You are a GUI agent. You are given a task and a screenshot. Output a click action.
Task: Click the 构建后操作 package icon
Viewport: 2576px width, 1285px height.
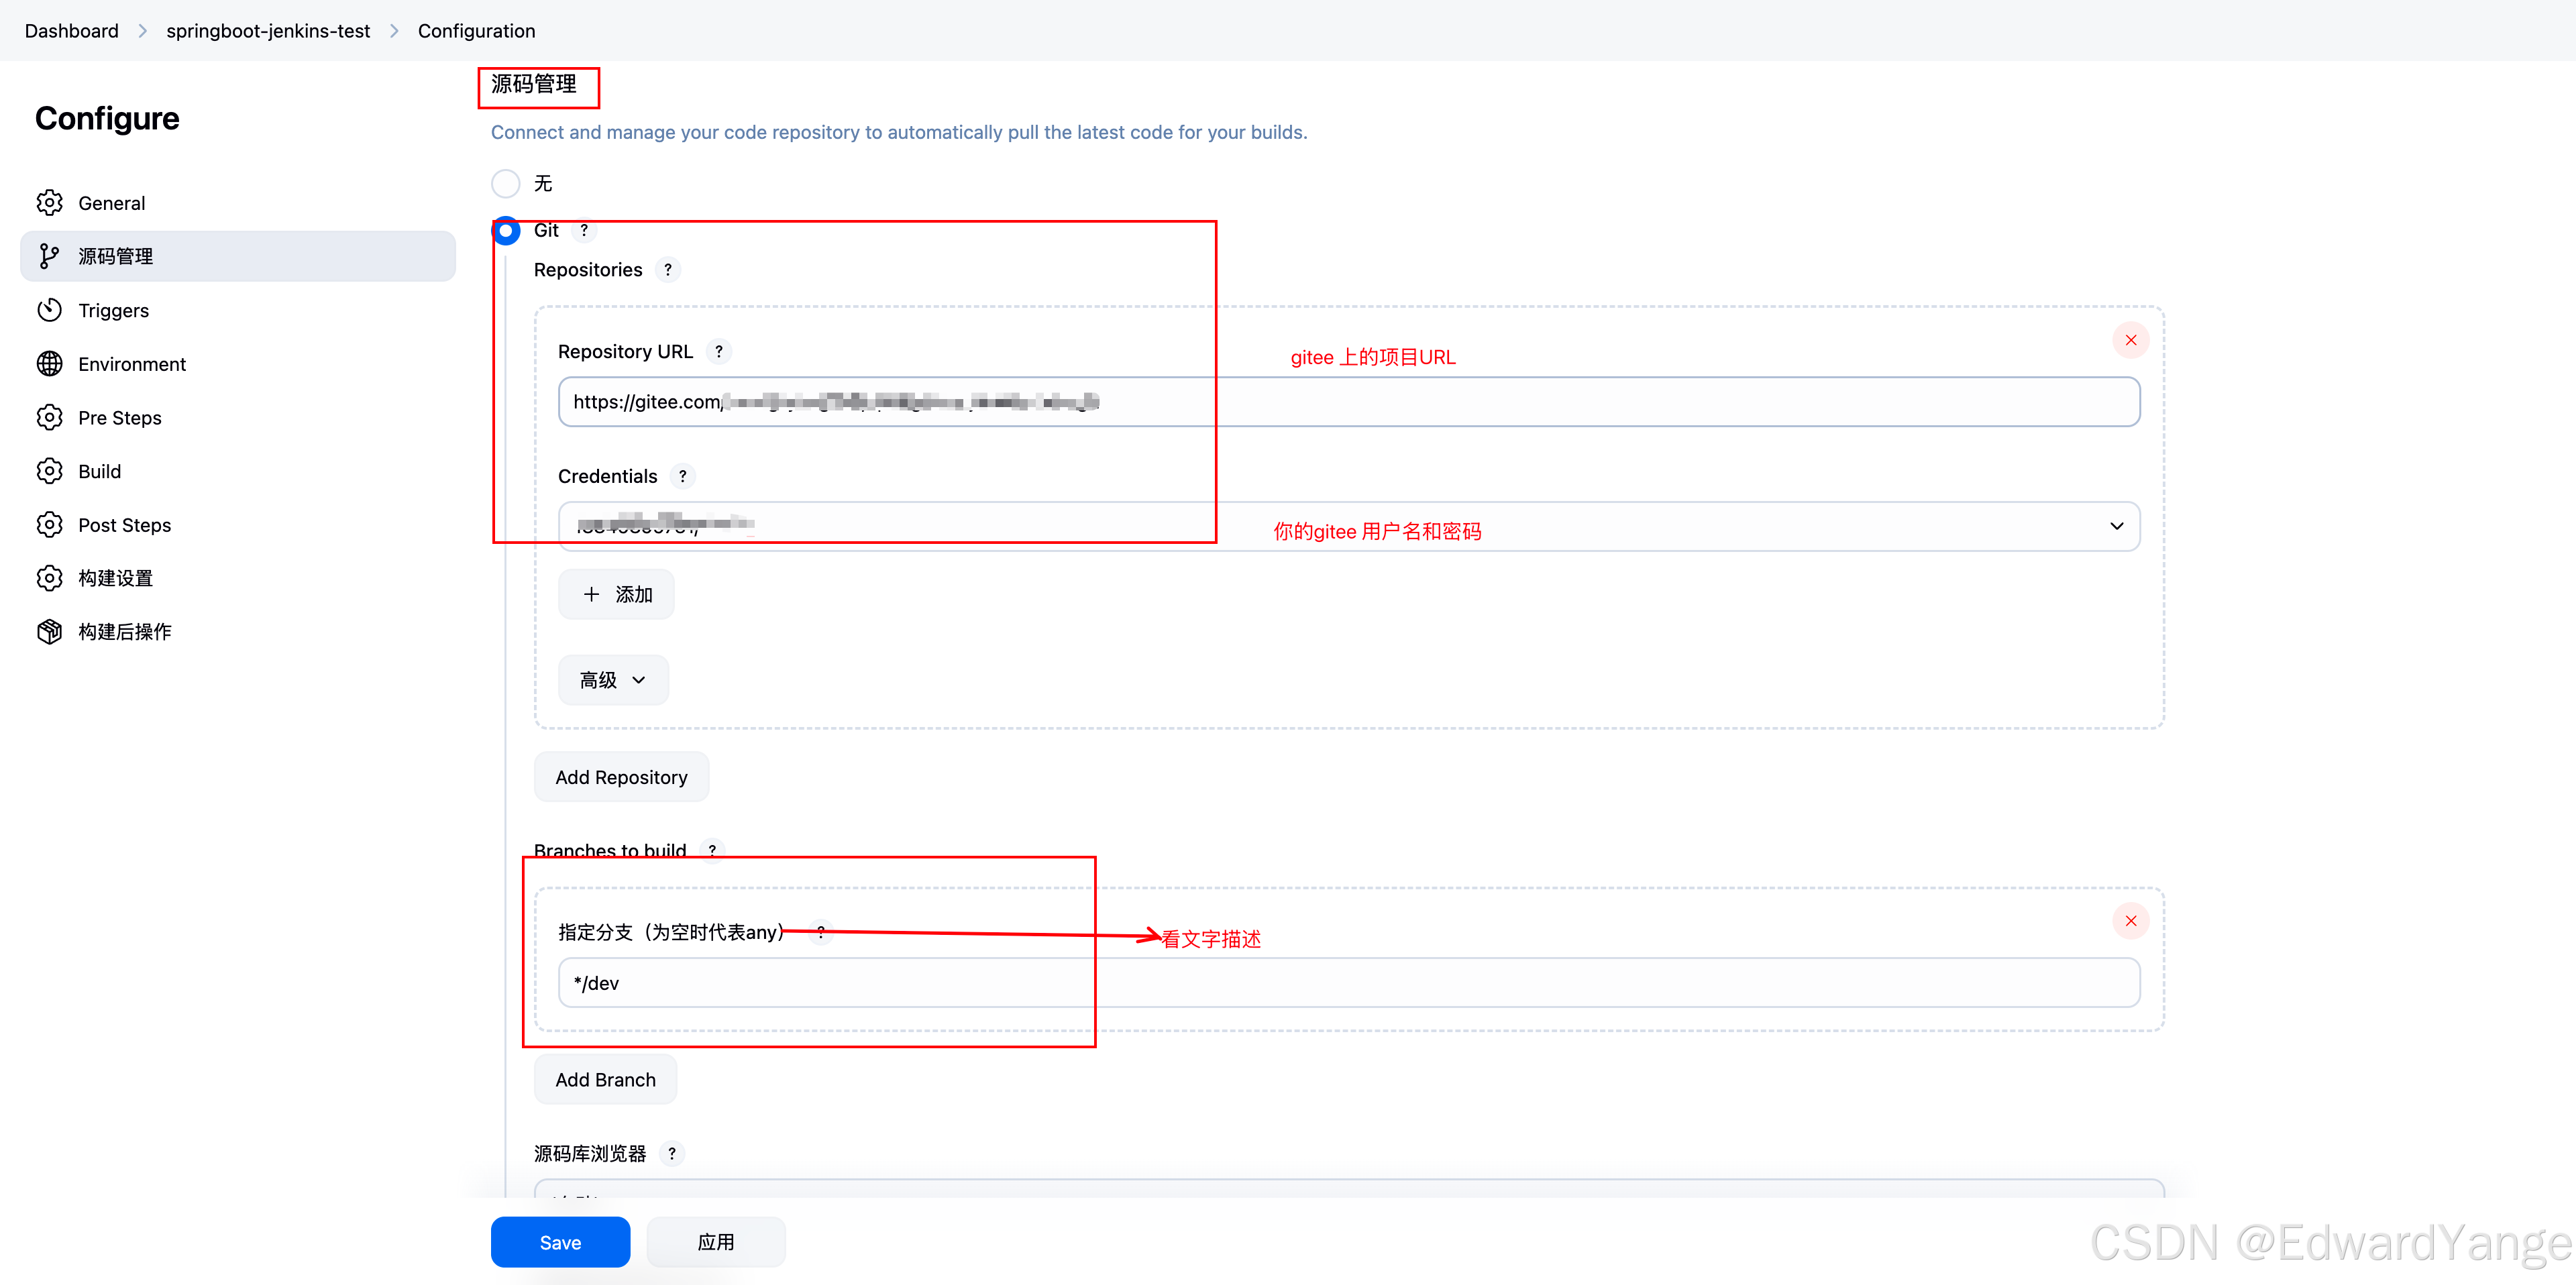[x=50, y=631]
